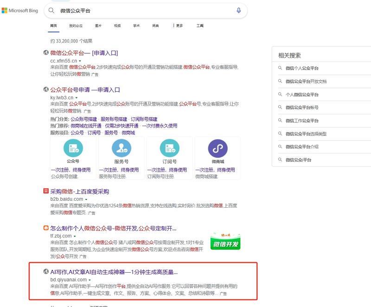The width and height of the screenshot is (371, 307).
Task: Expand dropdown arrow next to tf.zbj.com
Action: (x=75, y=237)
